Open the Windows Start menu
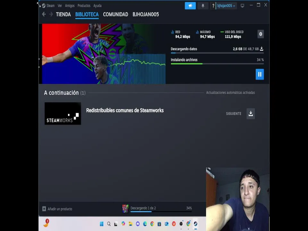This screenshot has width=308, height=231. coord(102,224)
